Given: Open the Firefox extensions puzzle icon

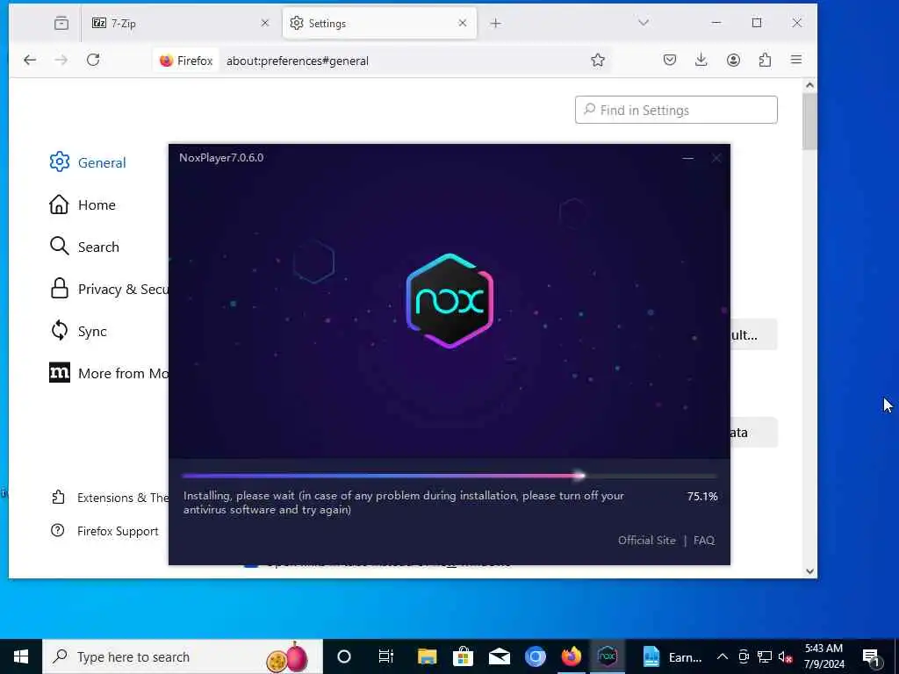Looking at the screenshot, I should coord(765,60).
